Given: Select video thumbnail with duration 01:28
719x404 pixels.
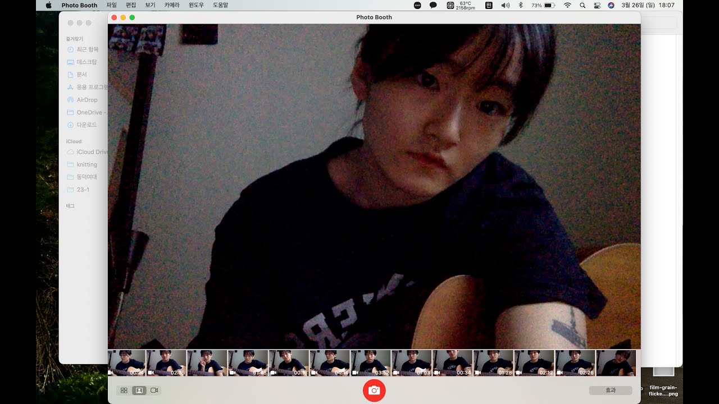Looking at the screenshot, I should tap(493, 363).
